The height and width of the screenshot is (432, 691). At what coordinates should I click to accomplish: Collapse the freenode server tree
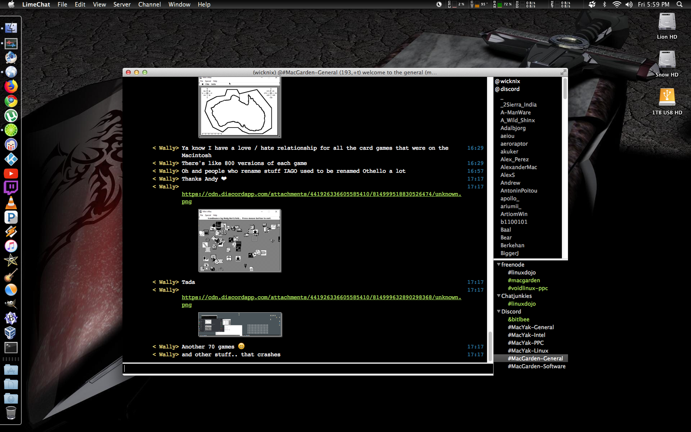click(x=499, y=265)
